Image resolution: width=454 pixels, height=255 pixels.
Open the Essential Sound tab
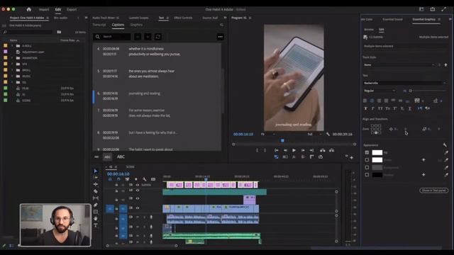point(392,19)
